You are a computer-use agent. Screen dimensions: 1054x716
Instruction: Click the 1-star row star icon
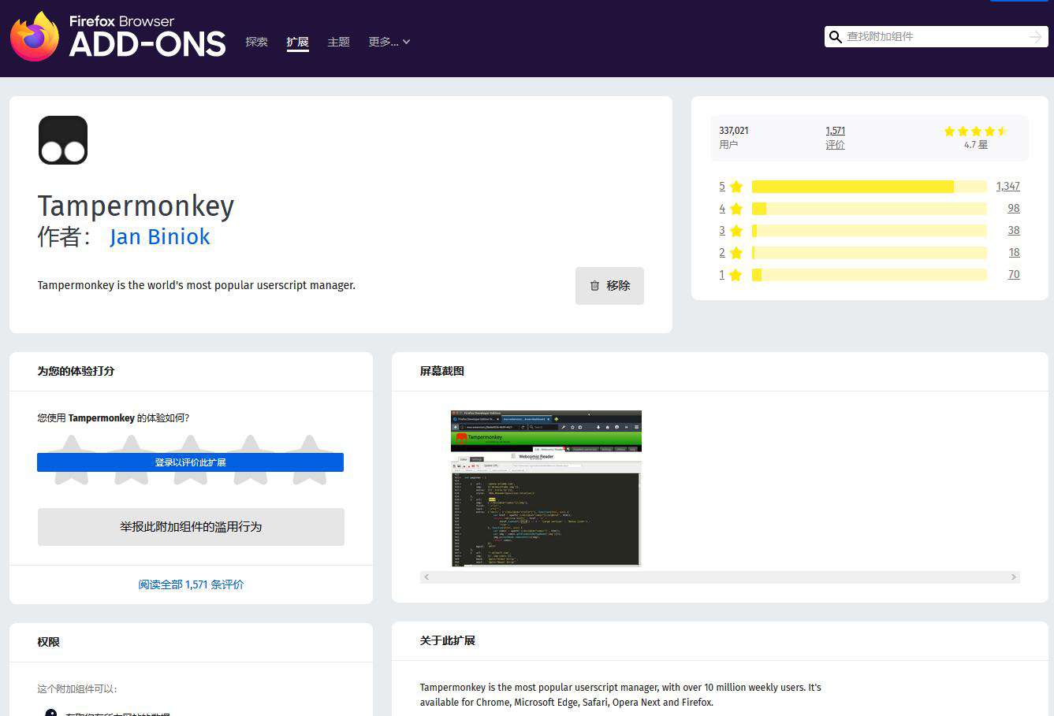point(736,275)
